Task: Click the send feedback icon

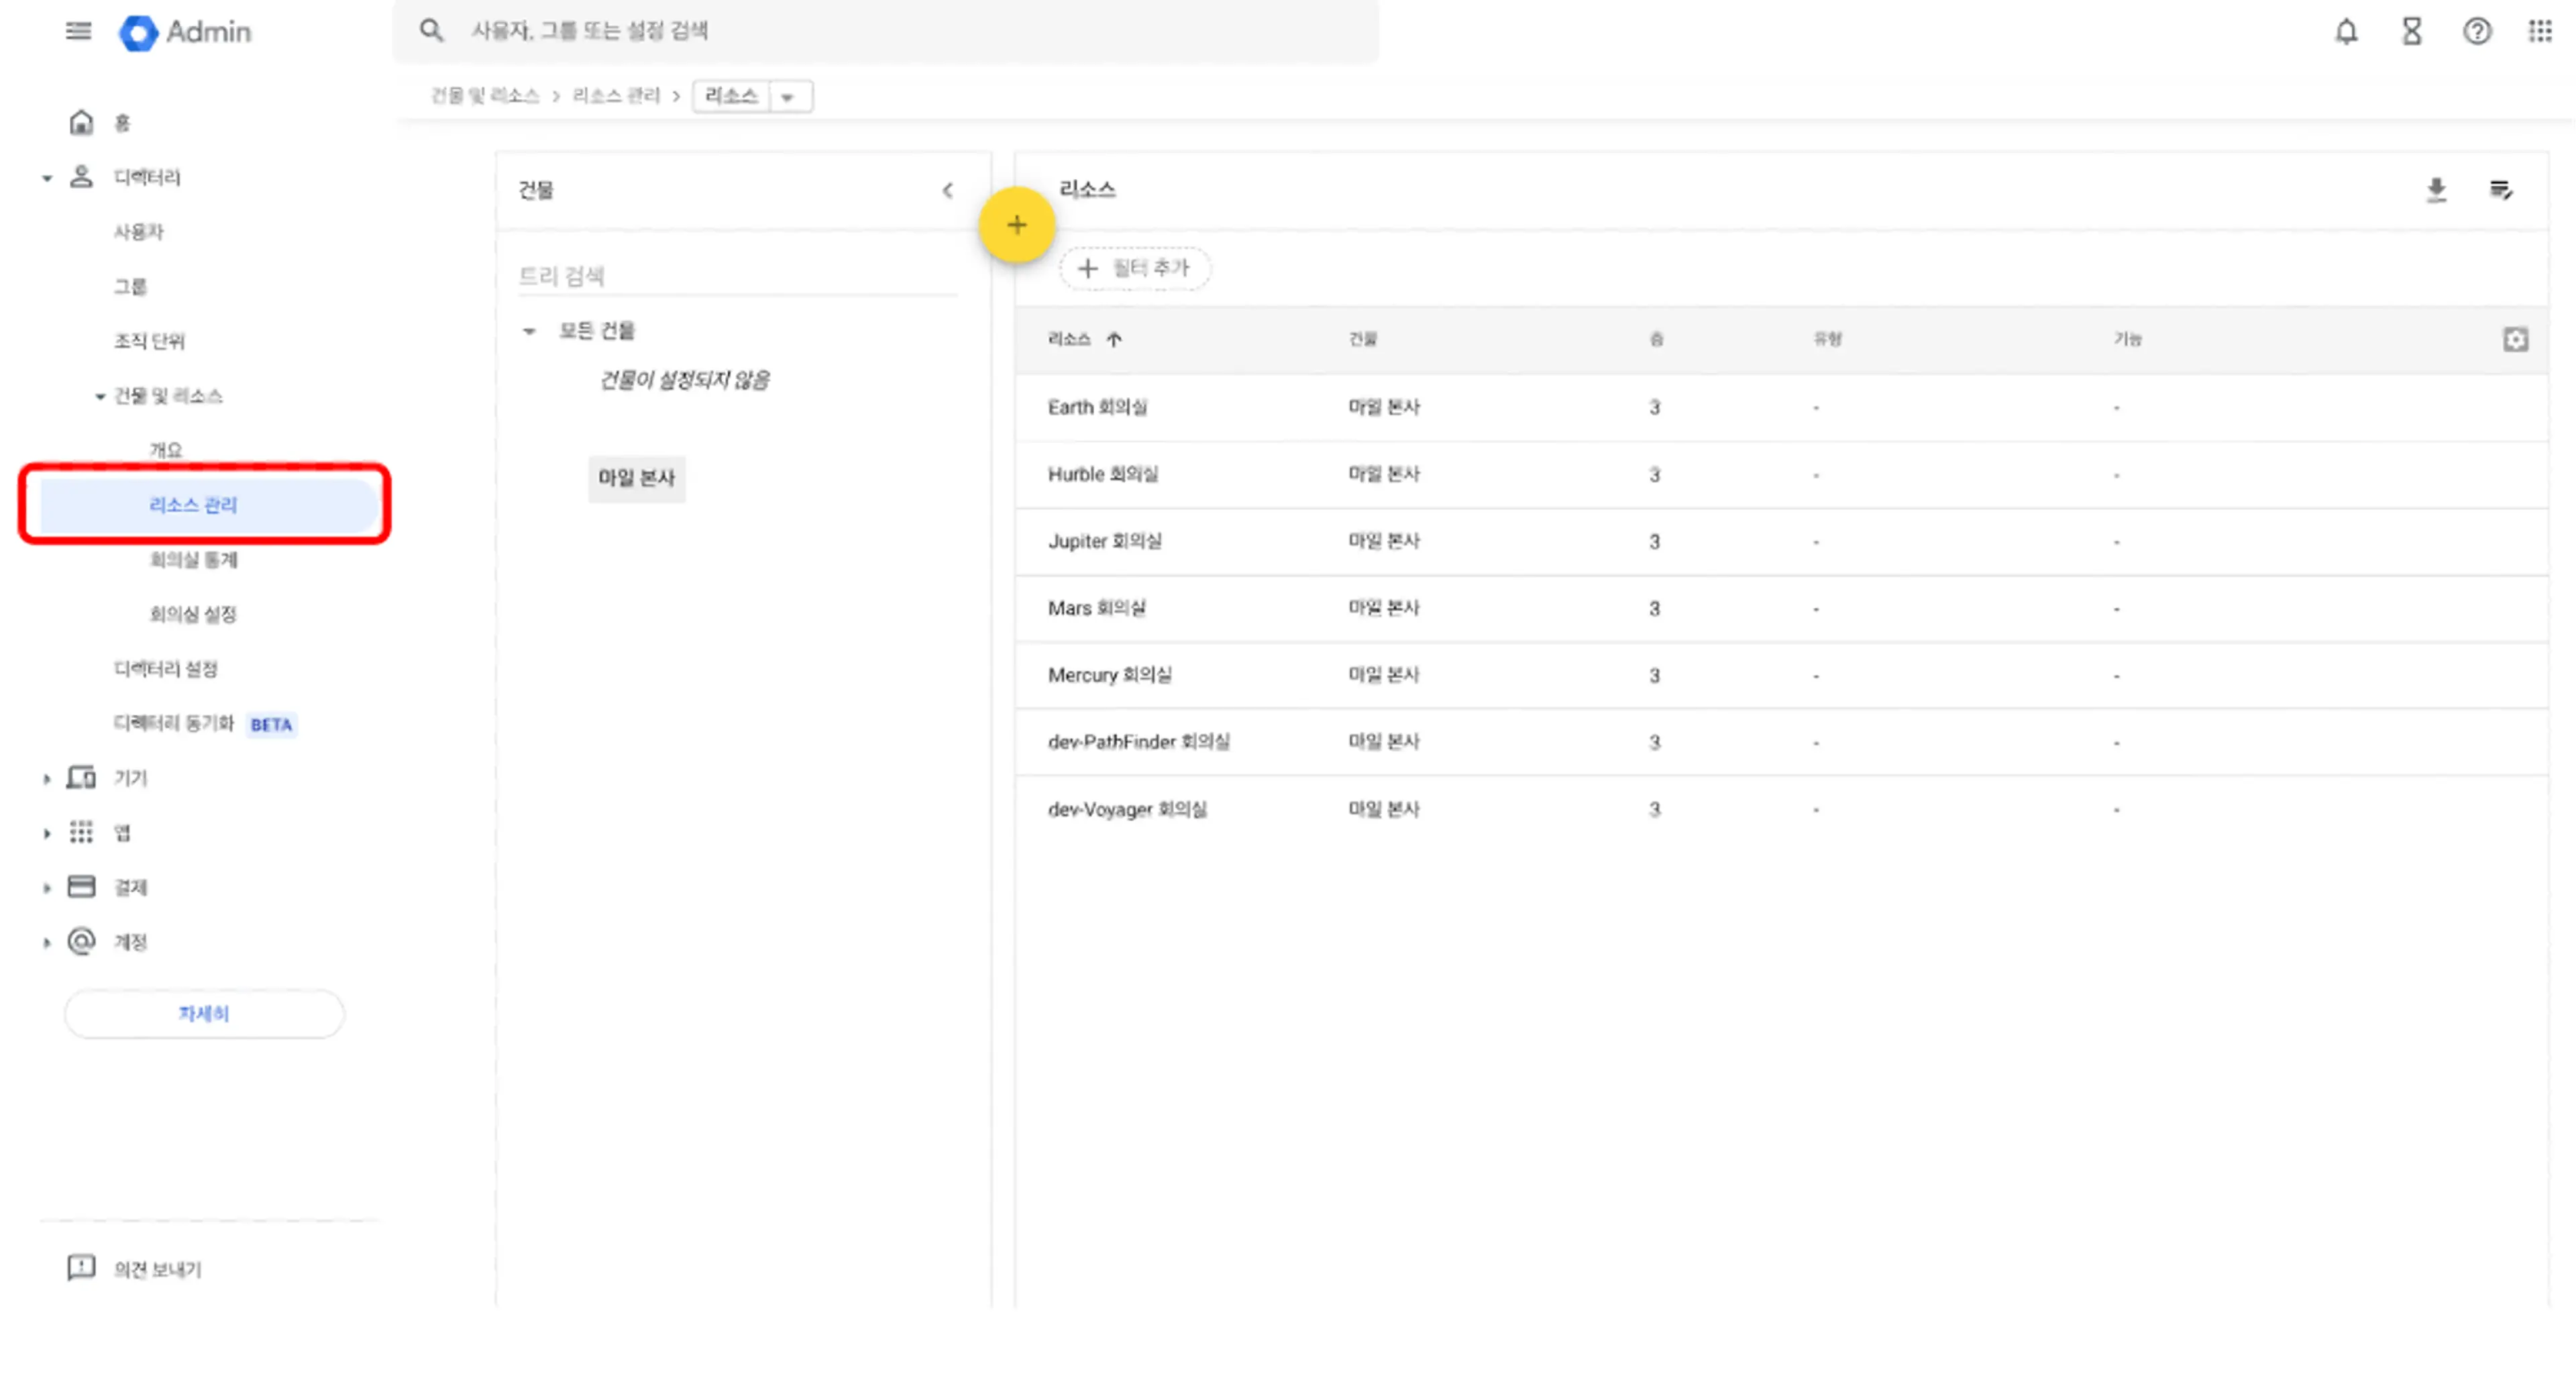Action: (81, 1268)
